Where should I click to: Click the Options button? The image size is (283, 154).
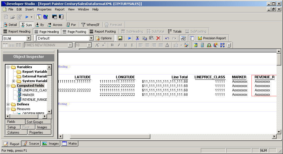point(104,38)
